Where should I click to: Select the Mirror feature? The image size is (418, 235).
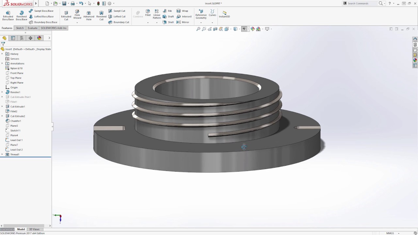pos(183,22)
